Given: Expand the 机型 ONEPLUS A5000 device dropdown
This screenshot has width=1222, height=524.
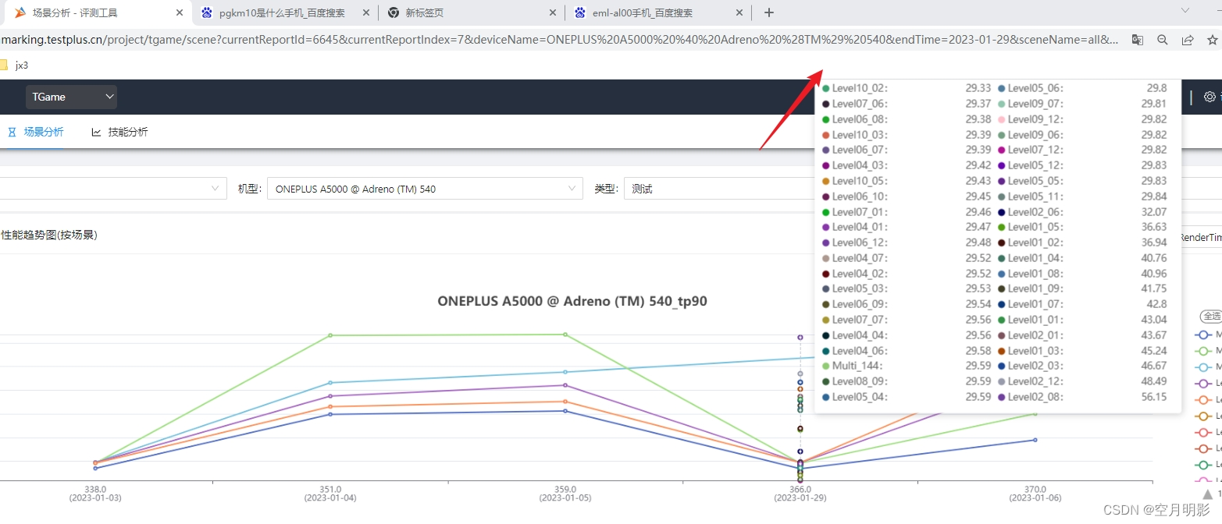Looking at the screenshot, I should pos(425,188).
